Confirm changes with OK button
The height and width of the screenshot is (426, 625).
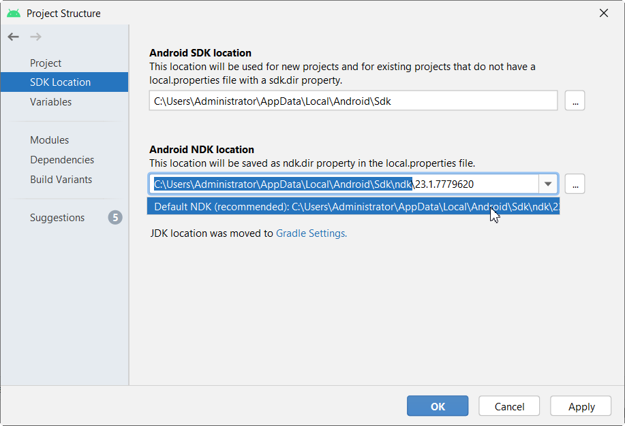point(438,406)
